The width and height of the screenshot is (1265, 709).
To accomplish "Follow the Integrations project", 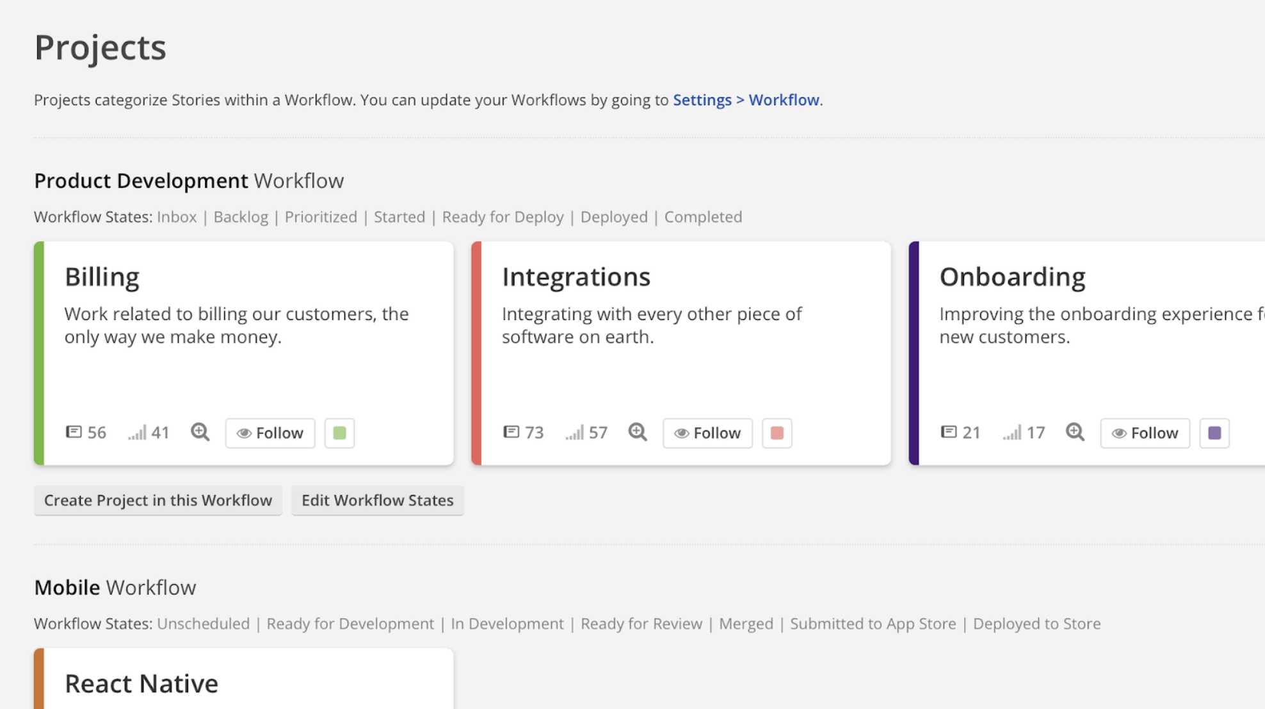I will pos(707,433).
